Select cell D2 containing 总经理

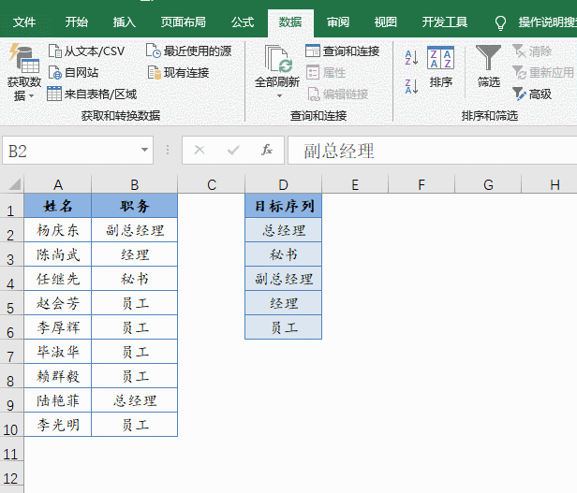[x=283, y=230]
